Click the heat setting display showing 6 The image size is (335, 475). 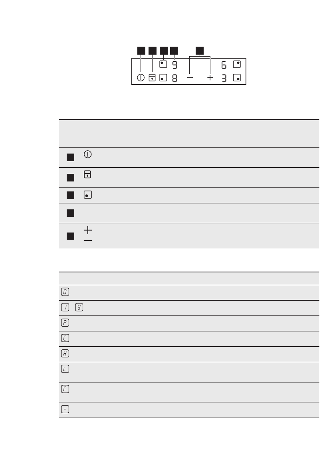pos(224,64)
